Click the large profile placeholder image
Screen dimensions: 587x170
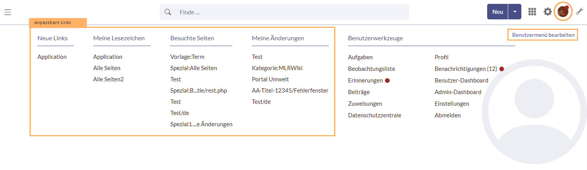point(534,104)
